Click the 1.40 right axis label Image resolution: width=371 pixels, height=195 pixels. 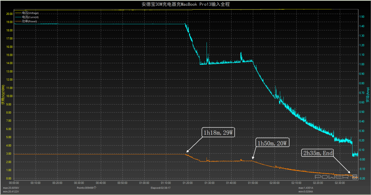tap(362, 26)
